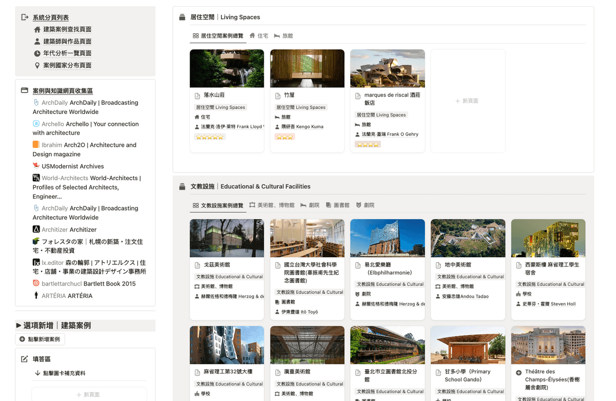Open marques de riscal 酒莊飯店 card

(x=388, y=101)
